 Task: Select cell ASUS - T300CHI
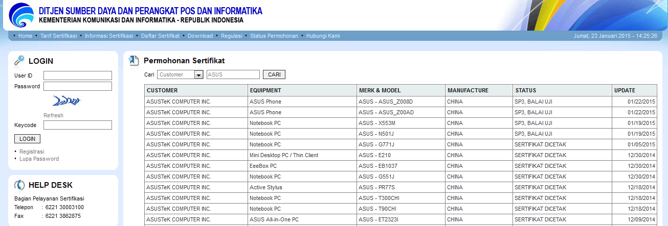click(x=401, y=198)
